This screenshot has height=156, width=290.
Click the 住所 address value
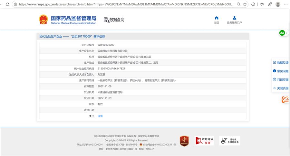[x=124, y=57]
